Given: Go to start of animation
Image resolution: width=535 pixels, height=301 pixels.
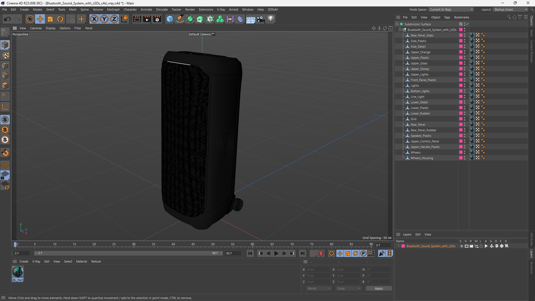Looking at the screenshot, I should point(250,253).
